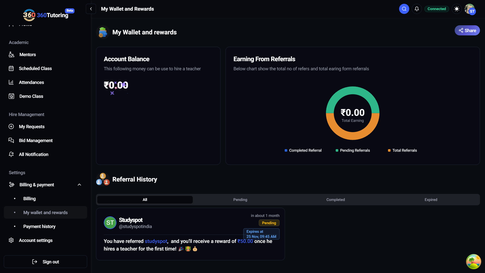This screenshot has width=485, height=273.
Task: Click the Share button
Action: pyautogui.click(x=467, y=30)
